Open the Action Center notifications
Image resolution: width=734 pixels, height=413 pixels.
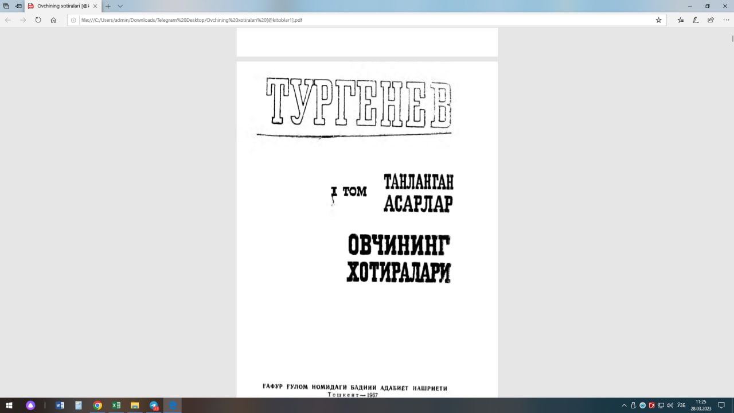pos(721,406)
